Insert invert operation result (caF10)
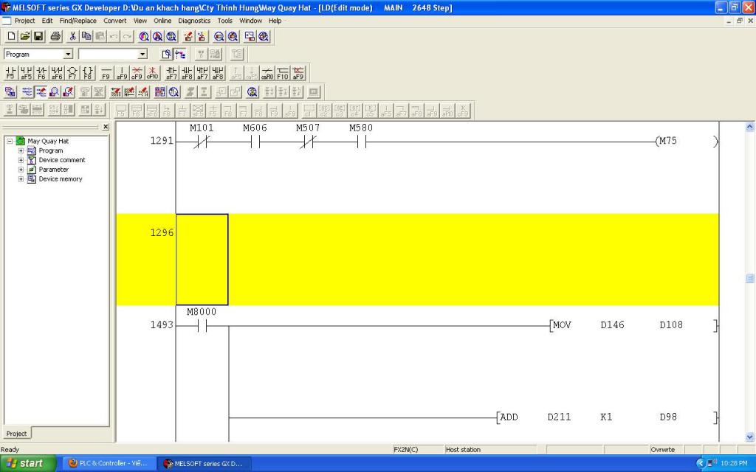This screenshot has width=756, height=472. pos(267,73)
